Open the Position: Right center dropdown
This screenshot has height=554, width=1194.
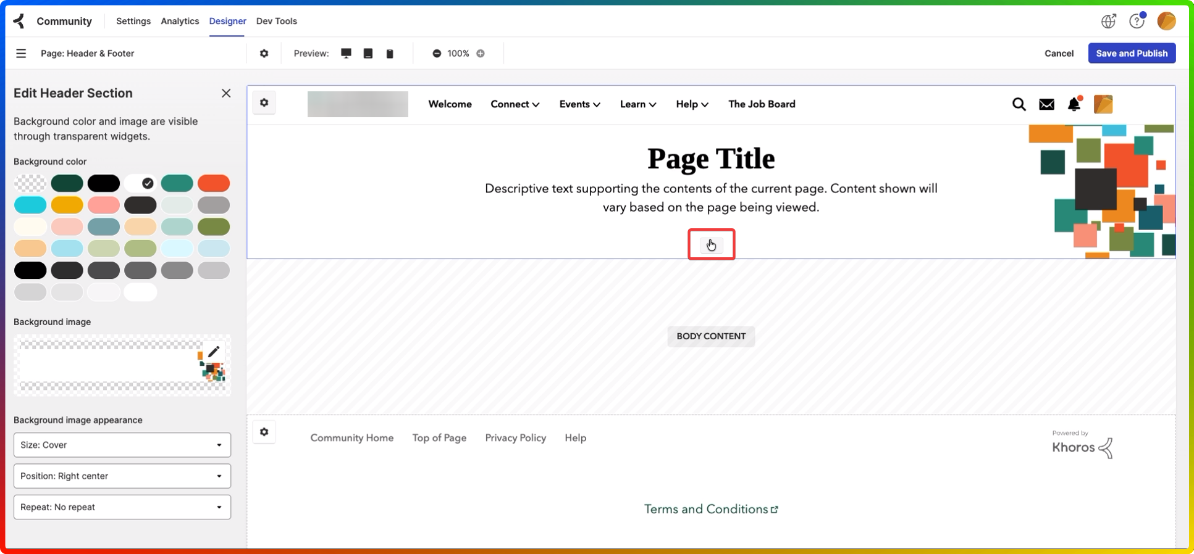(x=122, y=476)
